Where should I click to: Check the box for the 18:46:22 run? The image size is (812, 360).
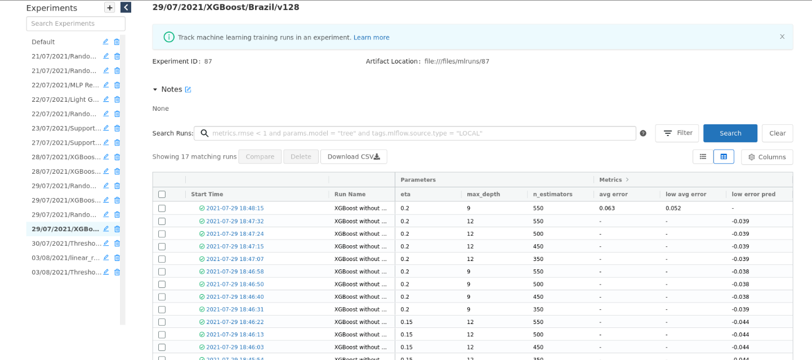(162, 322)
